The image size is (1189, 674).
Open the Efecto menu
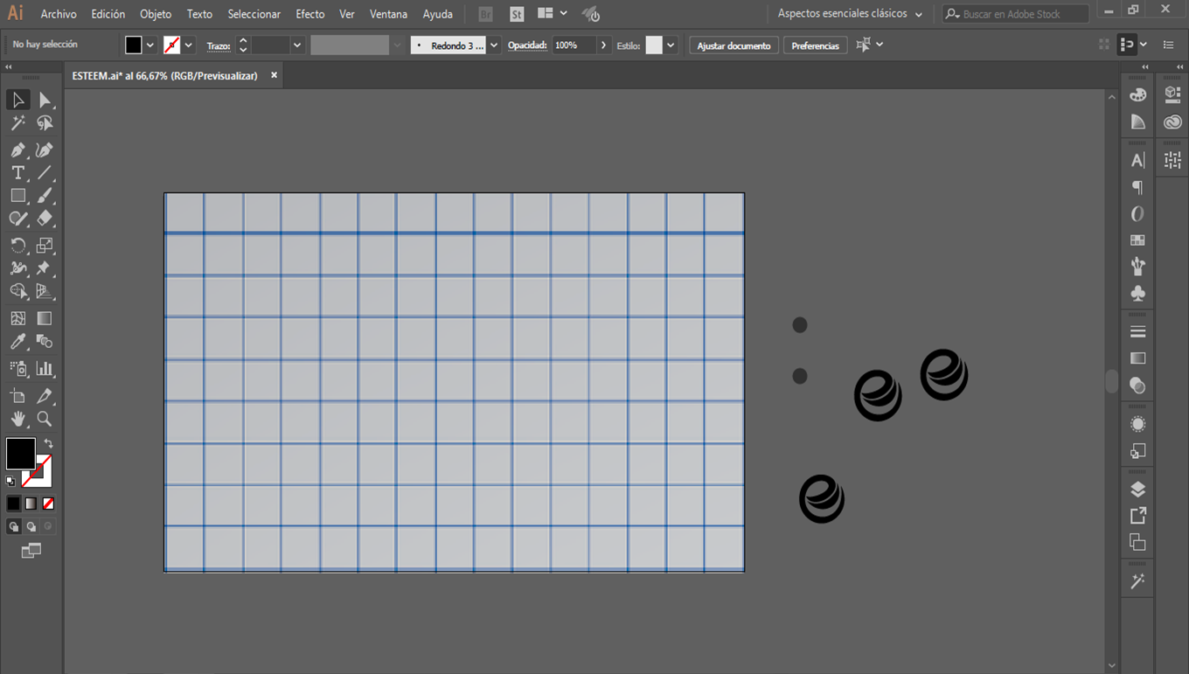(x=309, y=14)
